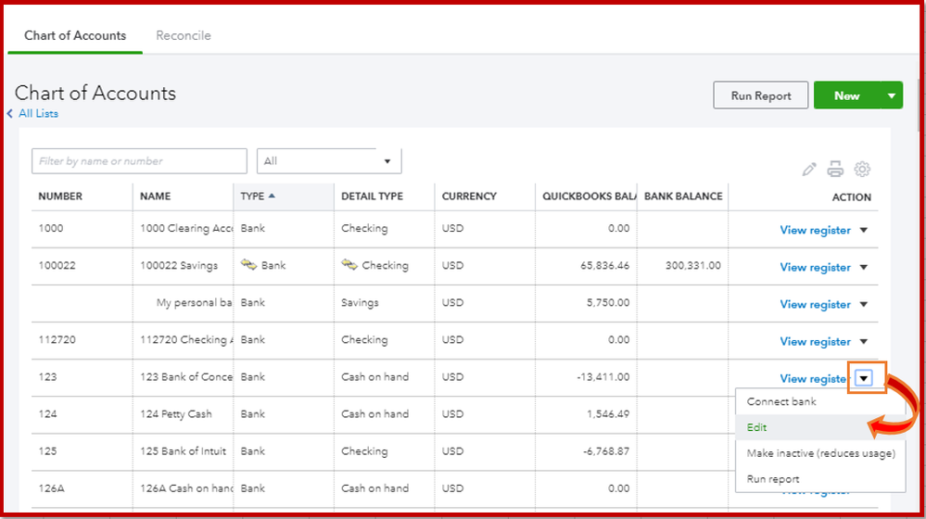Image resolution: width=926 pixels, height=519 pixels.
Task: Click the -6,768.87 balance value
Action: click(606, 451)
